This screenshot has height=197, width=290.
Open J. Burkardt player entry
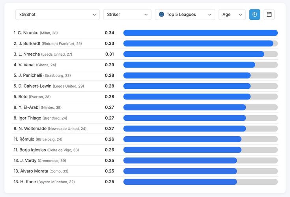point(145,43)
